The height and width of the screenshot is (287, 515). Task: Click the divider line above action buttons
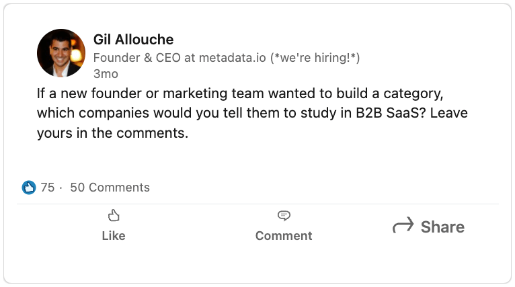click(x=257, y=204)
